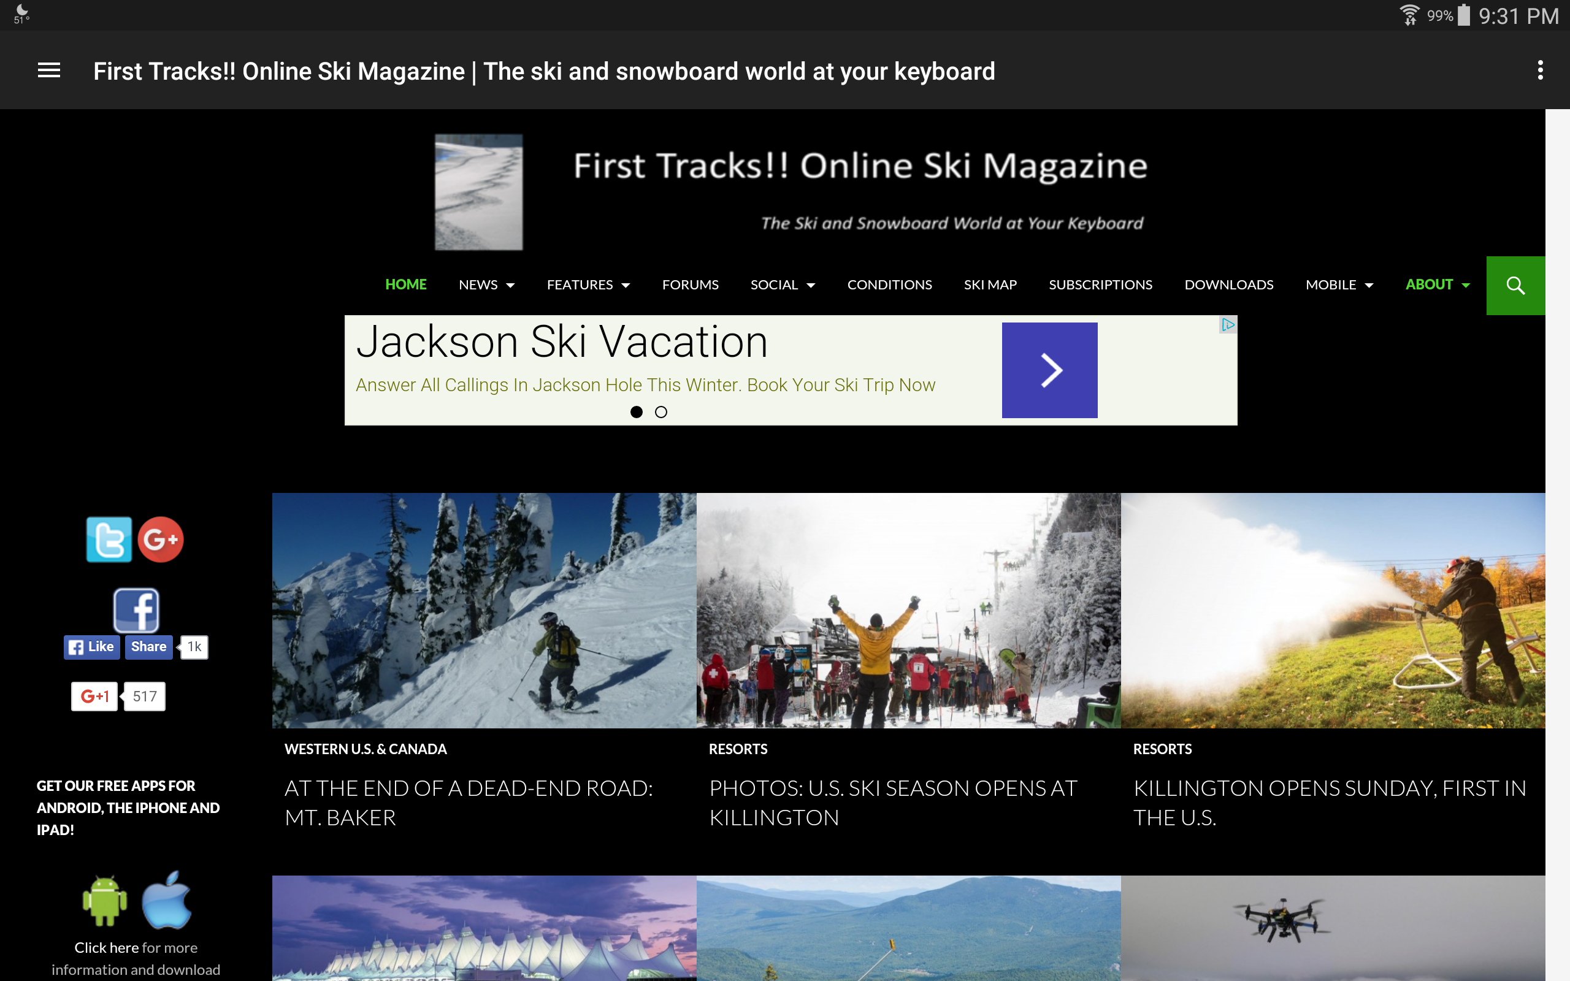Tap the green search magnifier button
This screenshot has height=981, width=1570.
tap(1515, 286)
